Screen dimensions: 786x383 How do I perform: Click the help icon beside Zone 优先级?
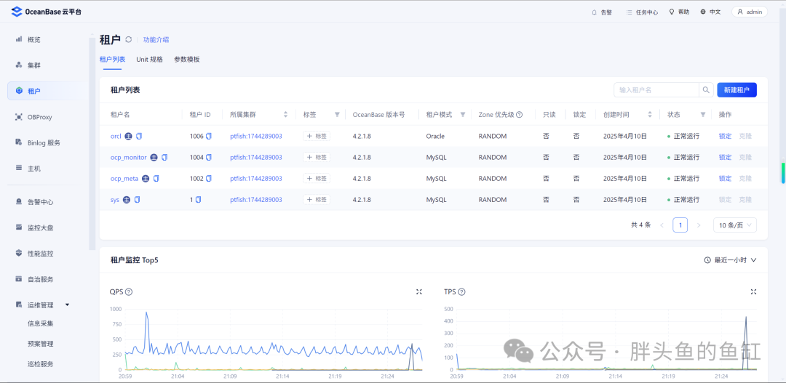[x=520, y=115]
